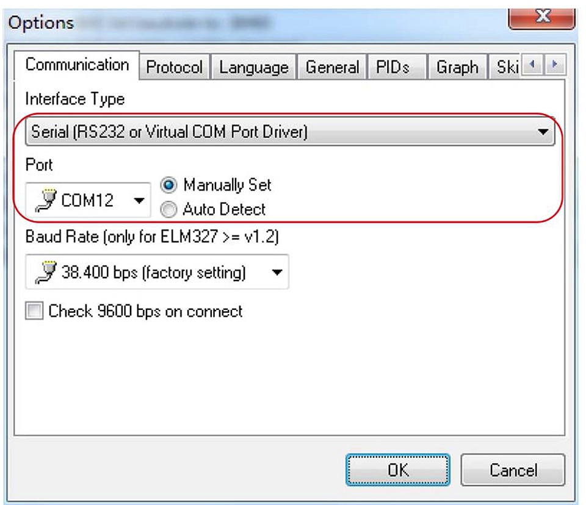586x505 pixels.
Task: Open the 38.400 bps baud rate dropdown
Action: [x=157, y=272]
